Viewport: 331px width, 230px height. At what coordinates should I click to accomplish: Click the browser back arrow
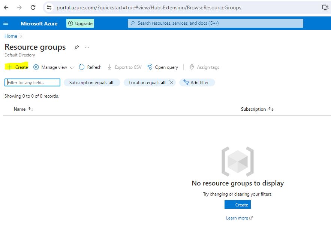pyautogui.click(x=6, y=7)
